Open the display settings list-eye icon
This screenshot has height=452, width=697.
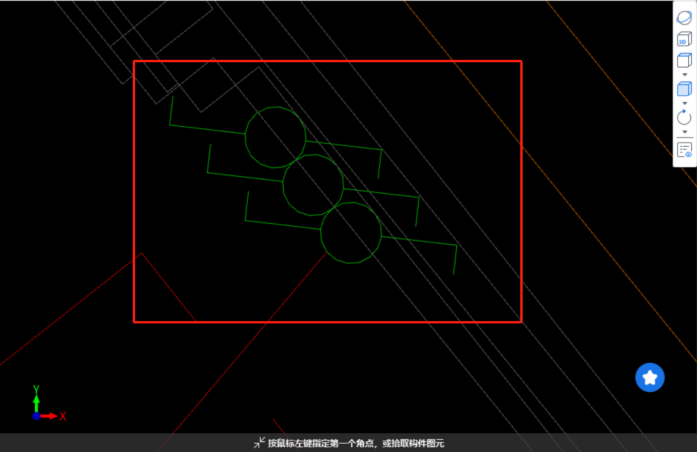(685, 150)
